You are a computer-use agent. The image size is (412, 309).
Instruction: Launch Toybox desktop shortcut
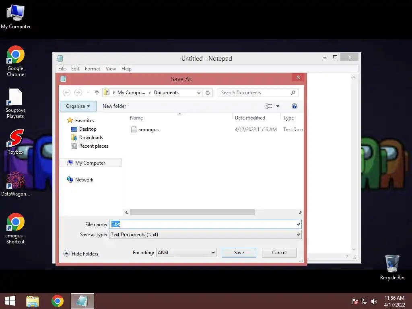(x=16, y=142)
